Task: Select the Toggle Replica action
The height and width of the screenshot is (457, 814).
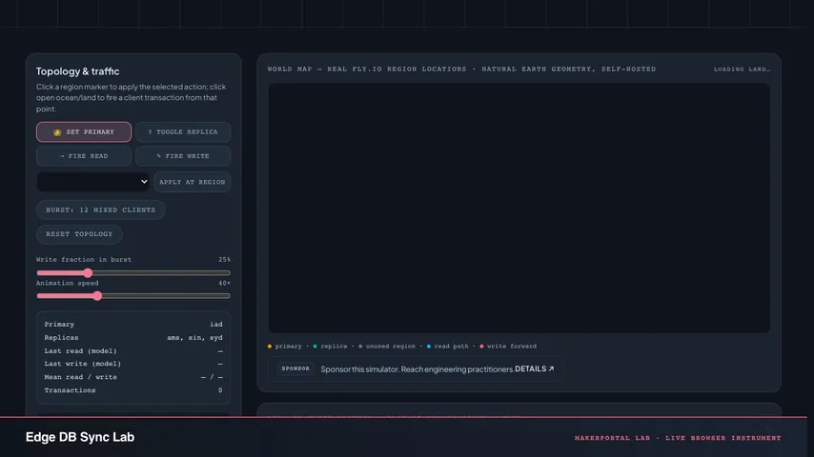Action: point(183,131)
